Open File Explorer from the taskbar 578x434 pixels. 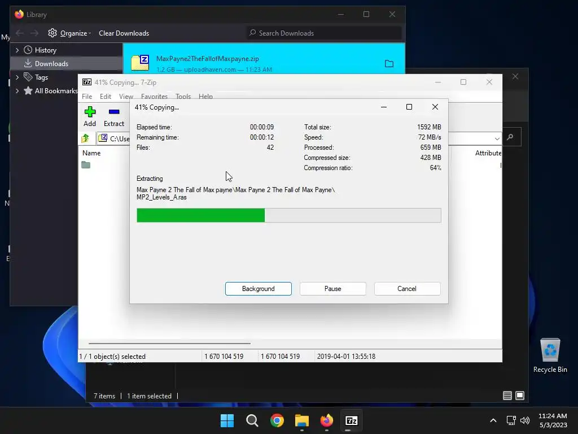301,420
